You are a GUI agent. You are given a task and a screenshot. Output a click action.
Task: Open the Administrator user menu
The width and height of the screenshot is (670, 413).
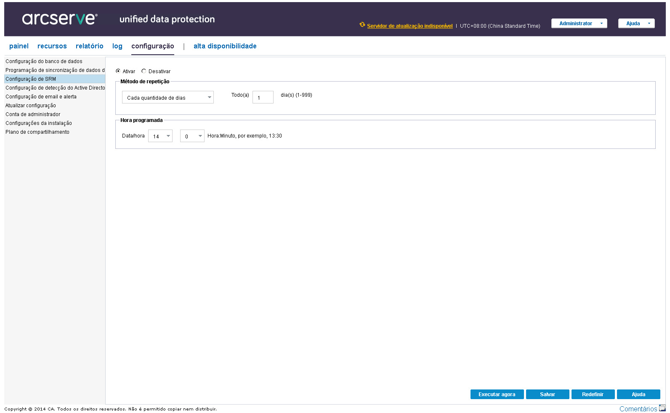point(579,24)
